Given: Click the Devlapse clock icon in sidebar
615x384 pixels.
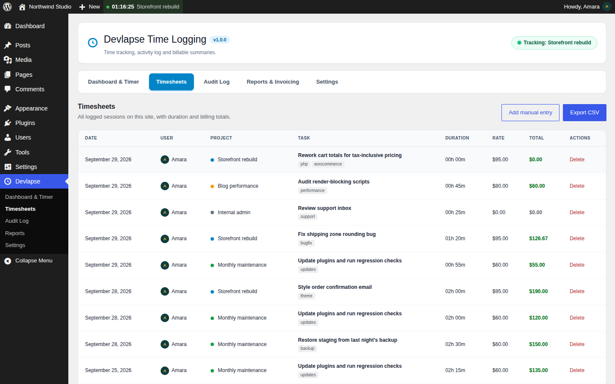Looking at the screenshot, I should [x=8, y=181].
